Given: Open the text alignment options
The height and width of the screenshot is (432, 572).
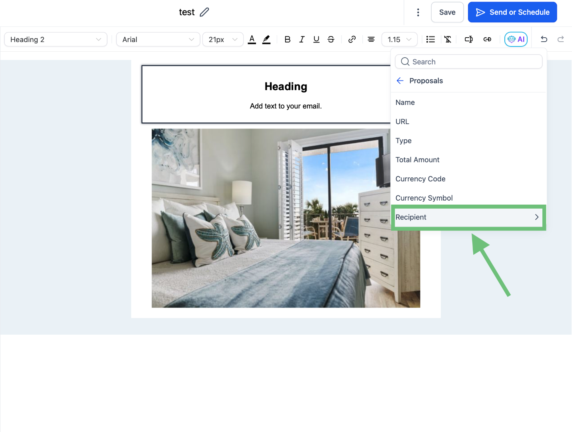Looking at the screenshot, I should pyautogui.click(x=371, y=39).
